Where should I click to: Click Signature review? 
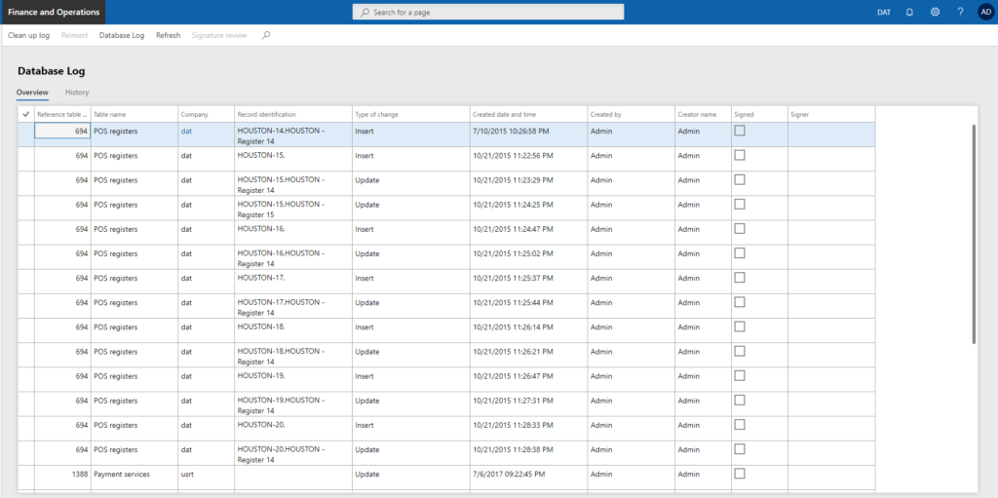[219, 36]
